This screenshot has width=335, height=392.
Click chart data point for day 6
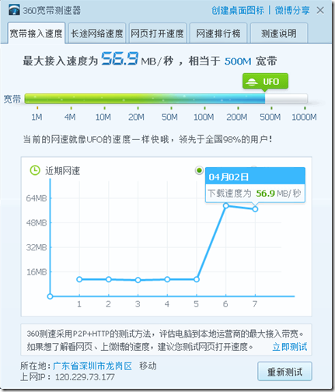tap(226, 205)
